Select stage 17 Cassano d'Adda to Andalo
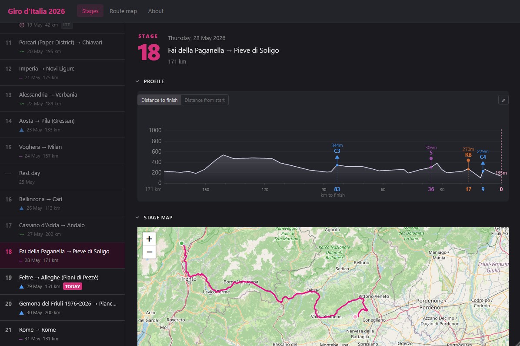This screenshot has width=520, height=346. click(62, 229)
